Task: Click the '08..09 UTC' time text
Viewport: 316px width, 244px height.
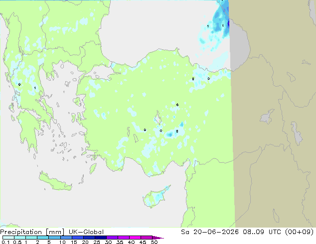Action: pyautogui.click(x=262, y=232)
